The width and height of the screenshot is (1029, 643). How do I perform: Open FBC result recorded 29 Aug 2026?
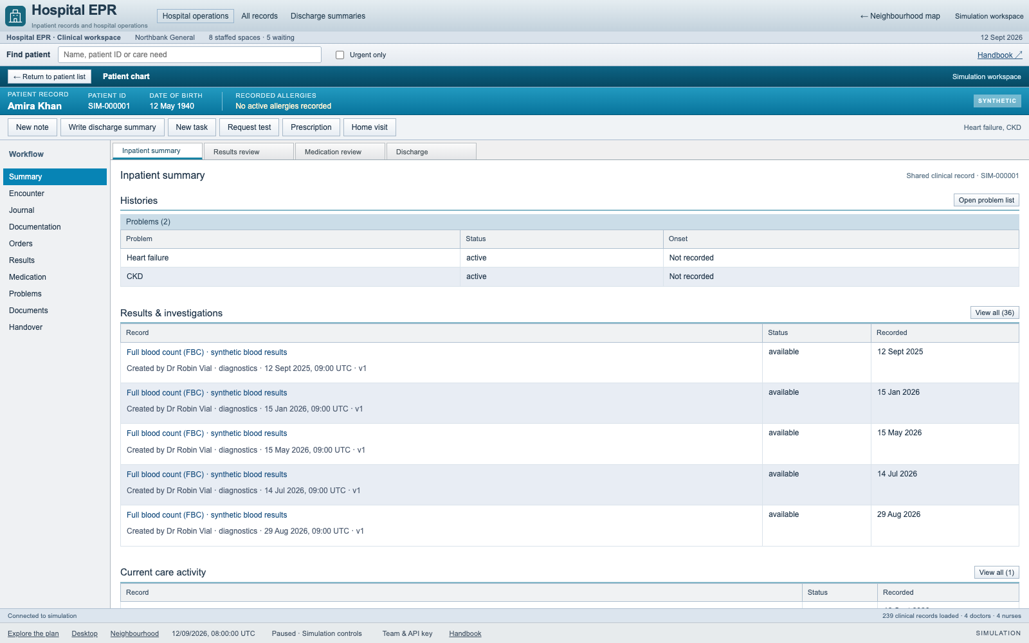206,515
